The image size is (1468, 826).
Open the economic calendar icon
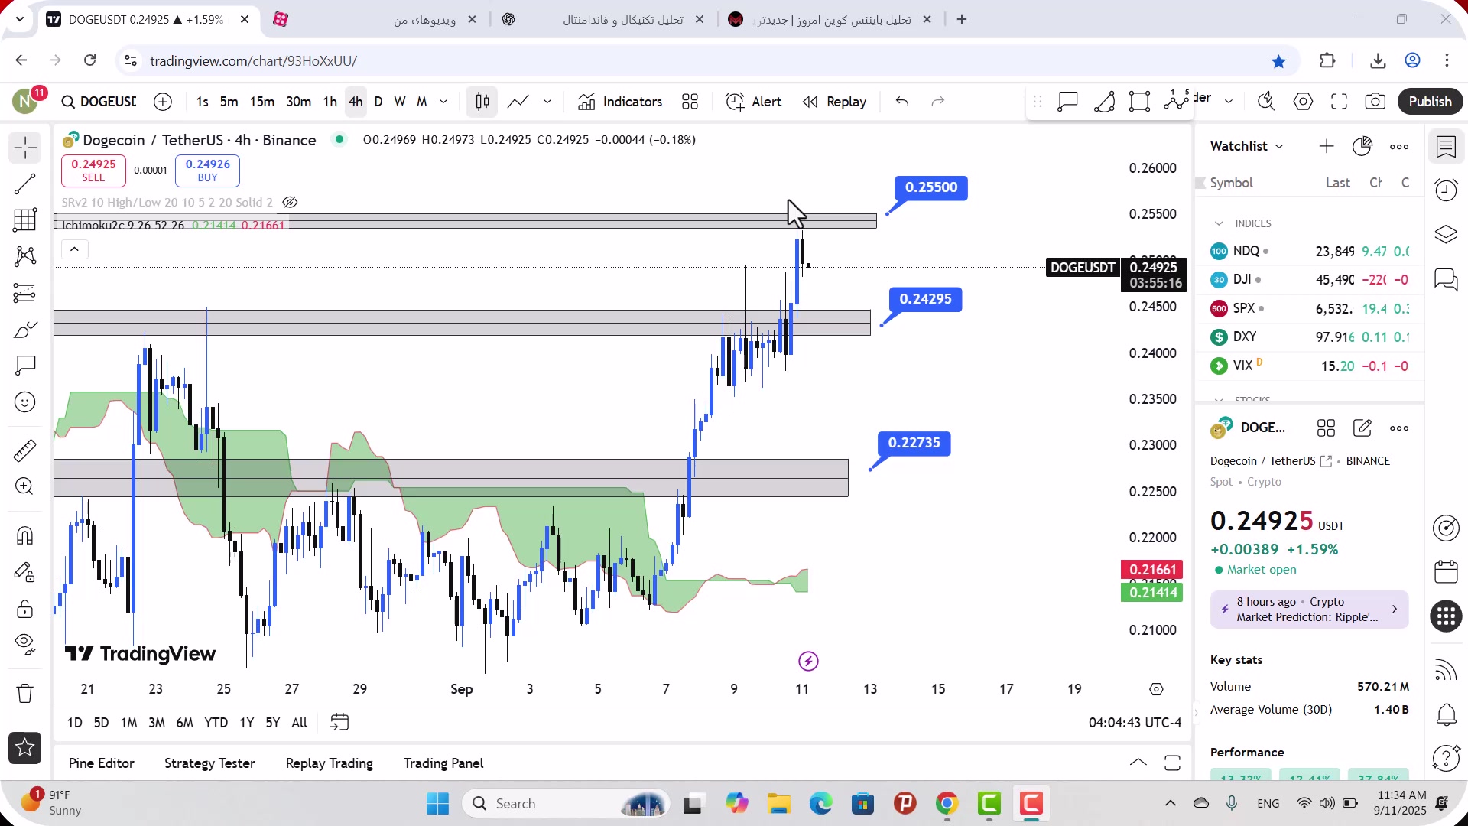click(1446, 572)
